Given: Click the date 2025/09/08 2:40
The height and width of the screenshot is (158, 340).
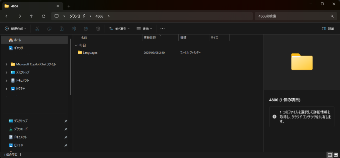Looking at the screenshot, I should click(154, 53).
